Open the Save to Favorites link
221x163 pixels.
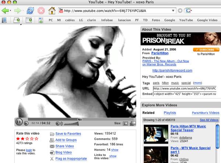tap(68, 134)
